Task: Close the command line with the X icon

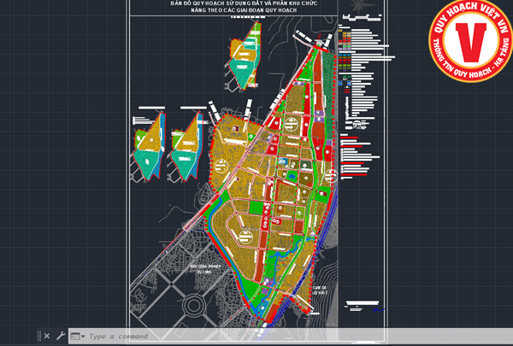Action: (x=47, y=336)
